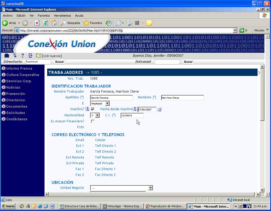Viewport: 271px width, 211px height.
Task: Go to Noticias in sidebar
Action: coord(13,87)
